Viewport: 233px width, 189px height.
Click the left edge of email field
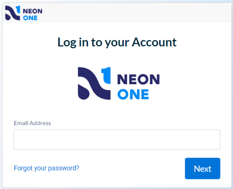17,139
